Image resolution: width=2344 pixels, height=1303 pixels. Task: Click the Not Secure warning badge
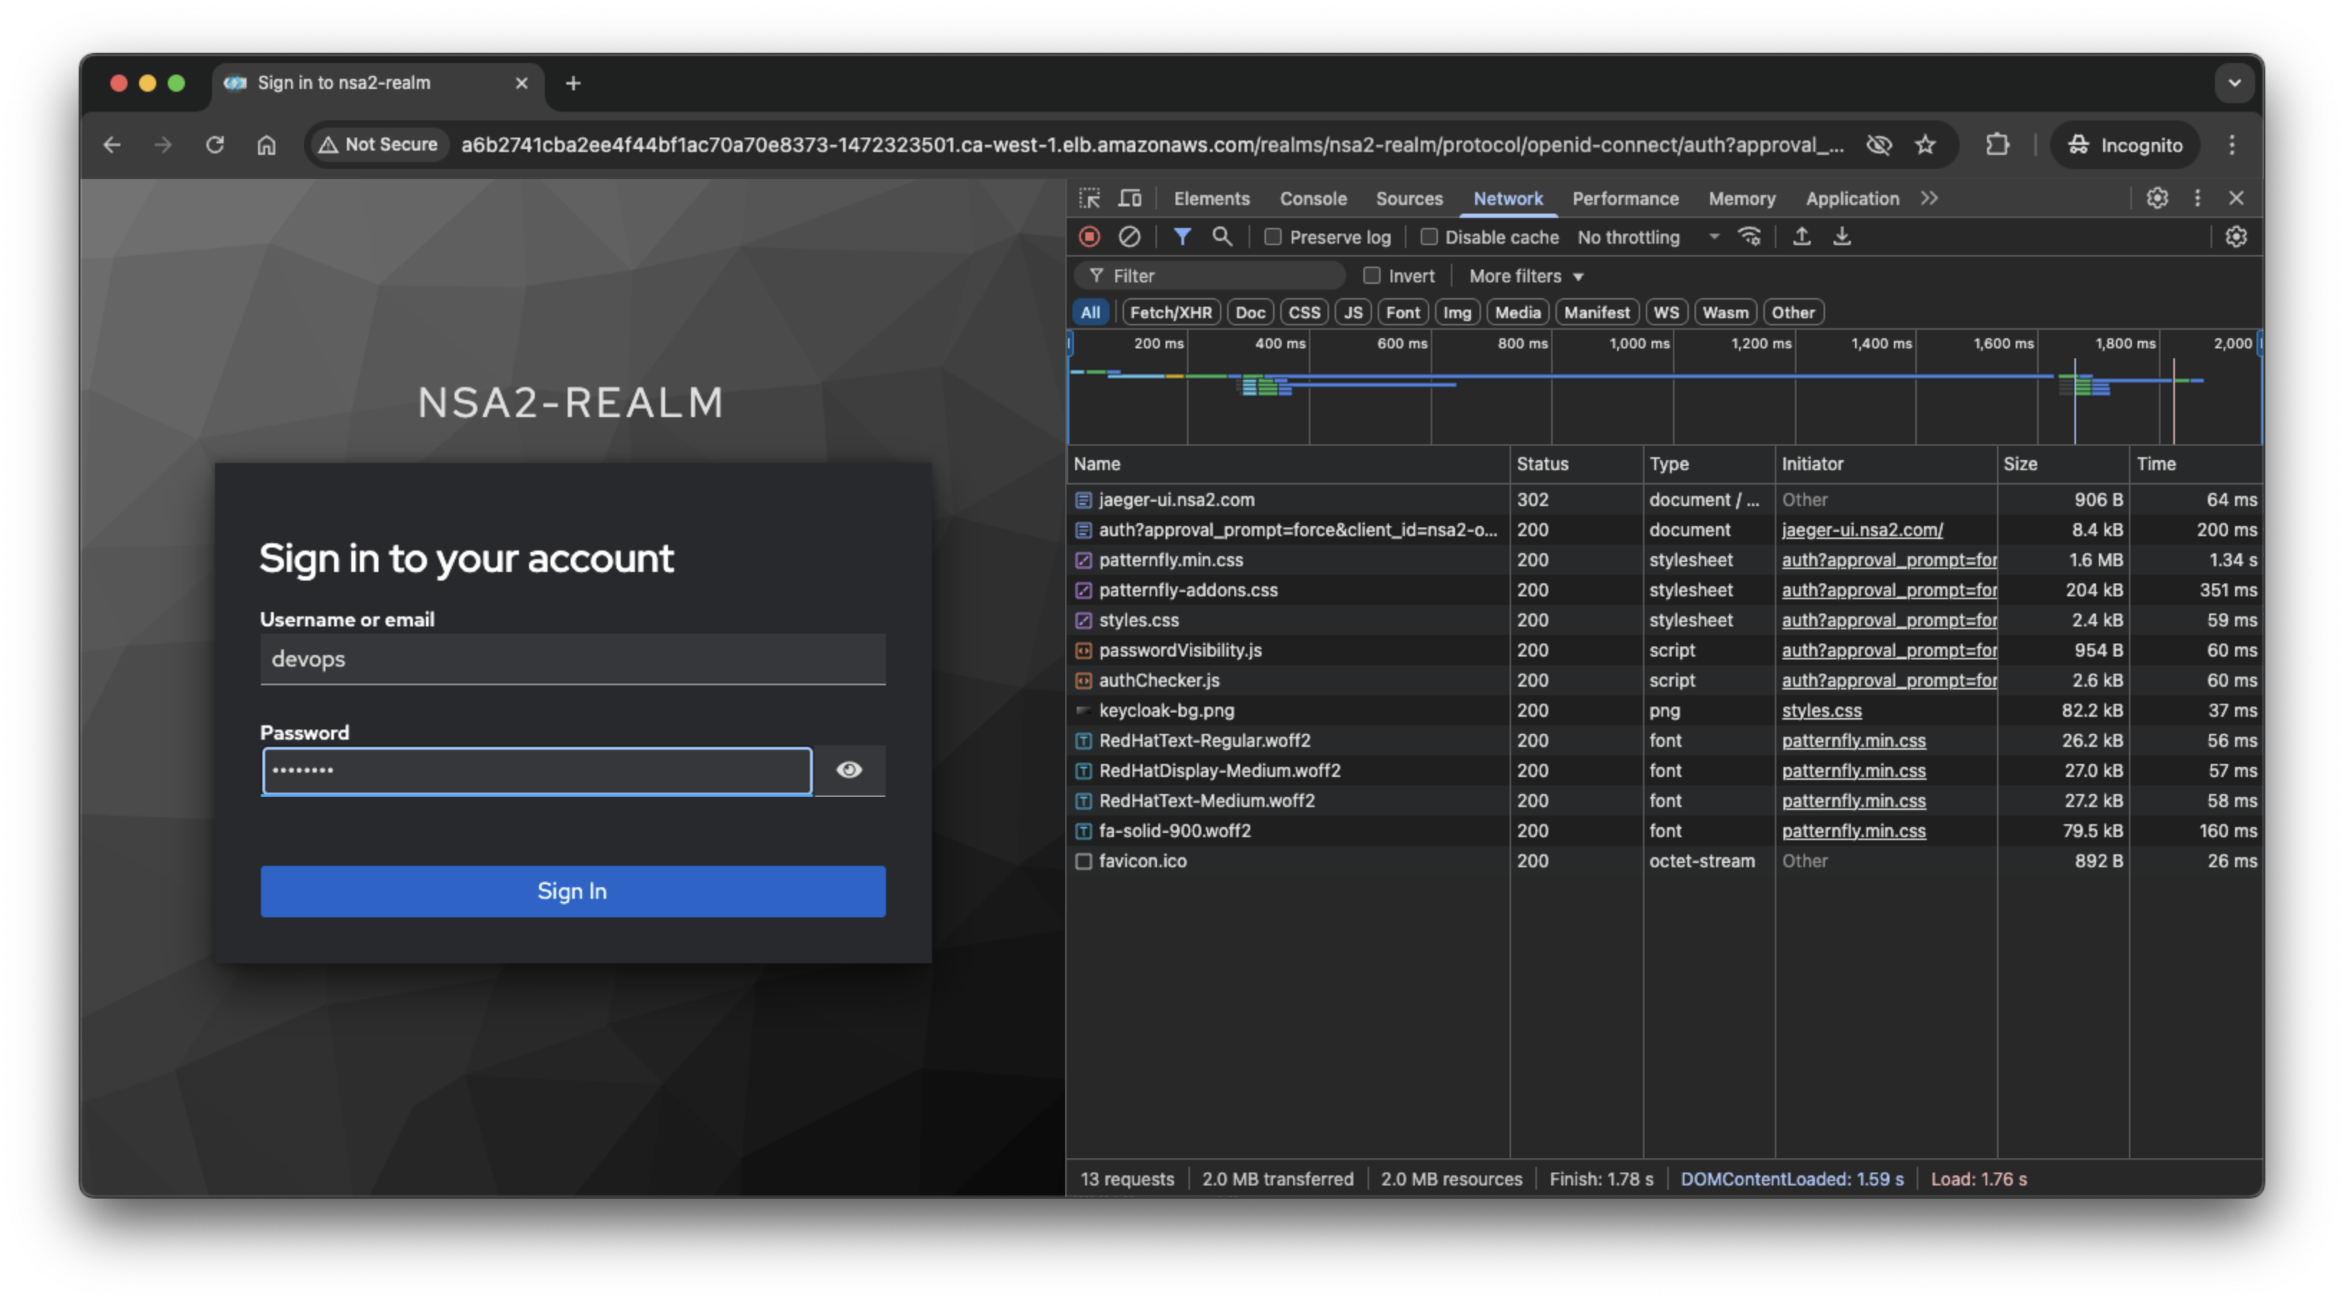coord(379,145)
